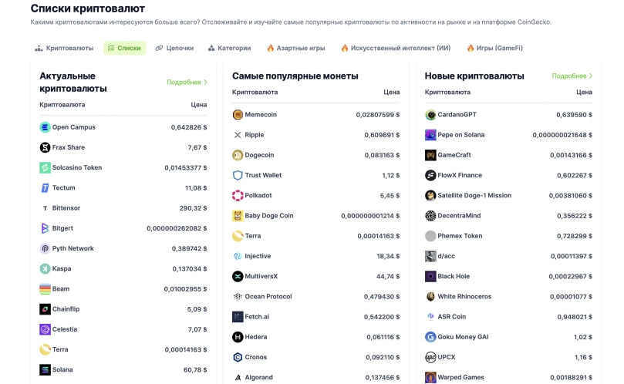Image resolution: width=624 pixels, height=384 pixels.
Task: Open the Цепочки tab
Action: (174, 48)
